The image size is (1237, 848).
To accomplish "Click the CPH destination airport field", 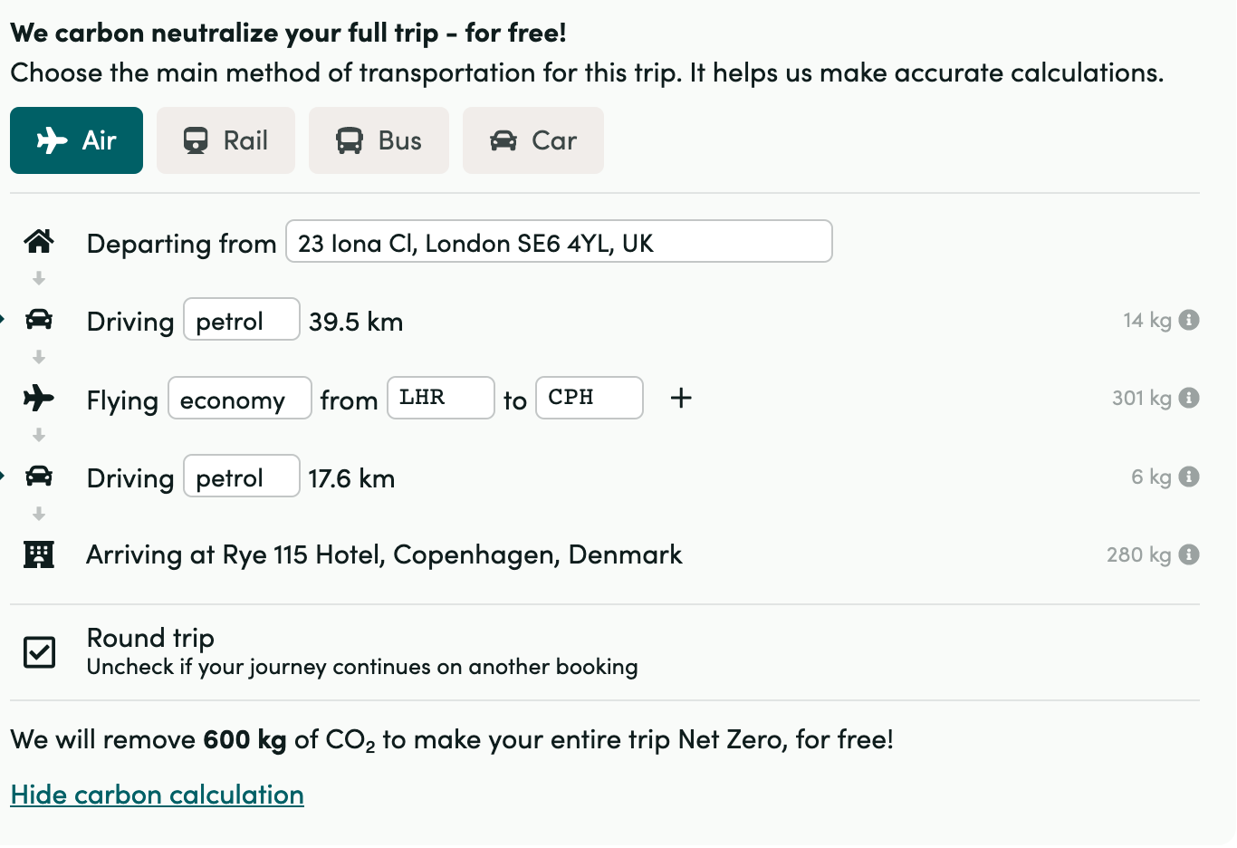I will 589,398.
